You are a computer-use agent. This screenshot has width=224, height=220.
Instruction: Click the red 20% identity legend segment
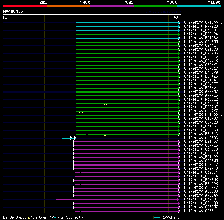tap(25, 6)
